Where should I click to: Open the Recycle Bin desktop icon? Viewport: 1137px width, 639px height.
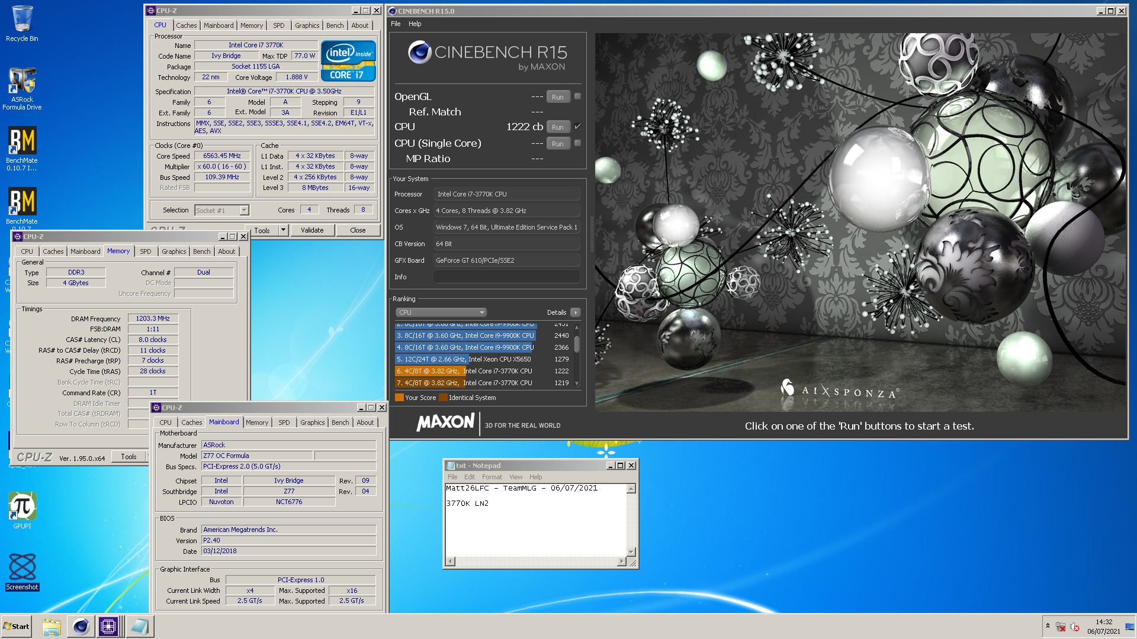pyautogui.click(x=22, y=24)
